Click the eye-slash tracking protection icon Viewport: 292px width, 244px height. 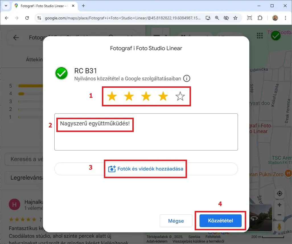[226, 18]
